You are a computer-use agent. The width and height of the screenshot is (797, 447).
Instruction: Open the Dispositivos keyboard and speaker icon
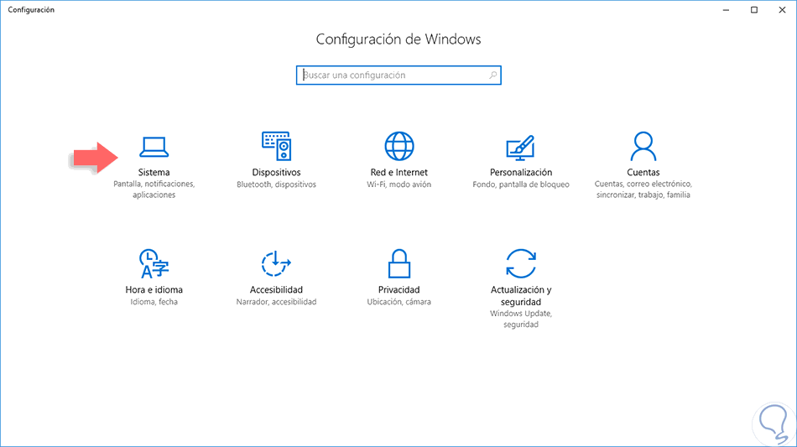[277, 146]
